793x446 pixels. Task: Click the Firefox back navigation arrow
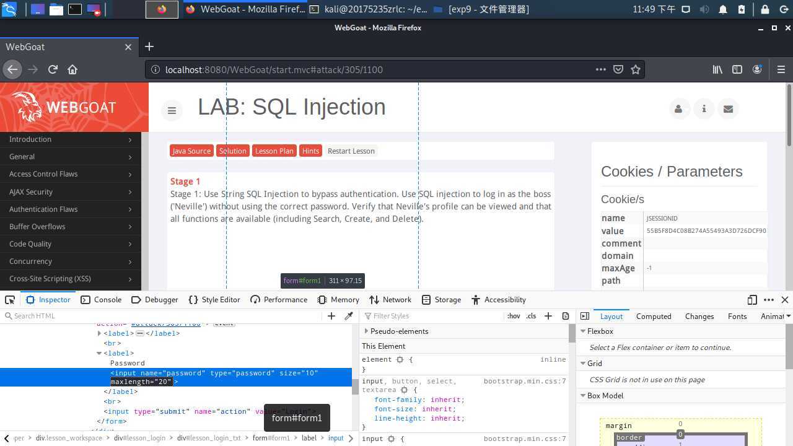point(12,69)
